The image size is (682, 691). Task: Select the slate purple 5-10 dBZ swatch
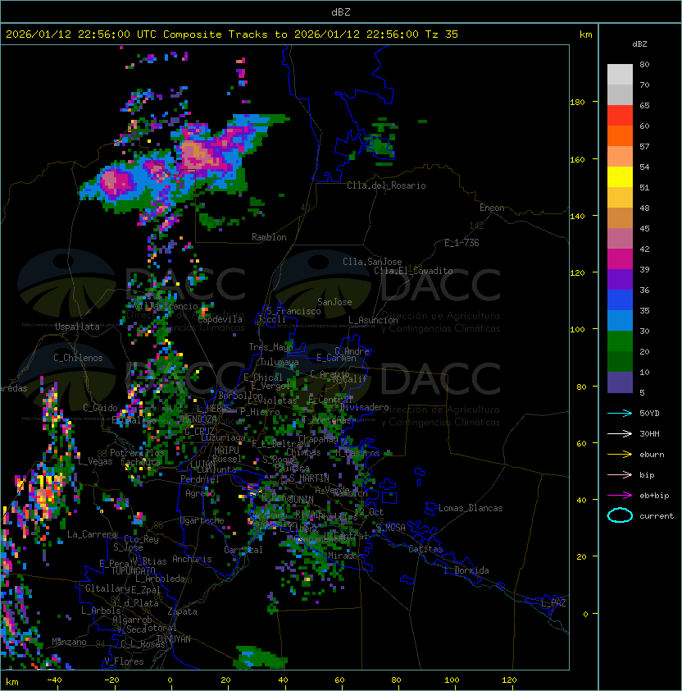point(620,382)
